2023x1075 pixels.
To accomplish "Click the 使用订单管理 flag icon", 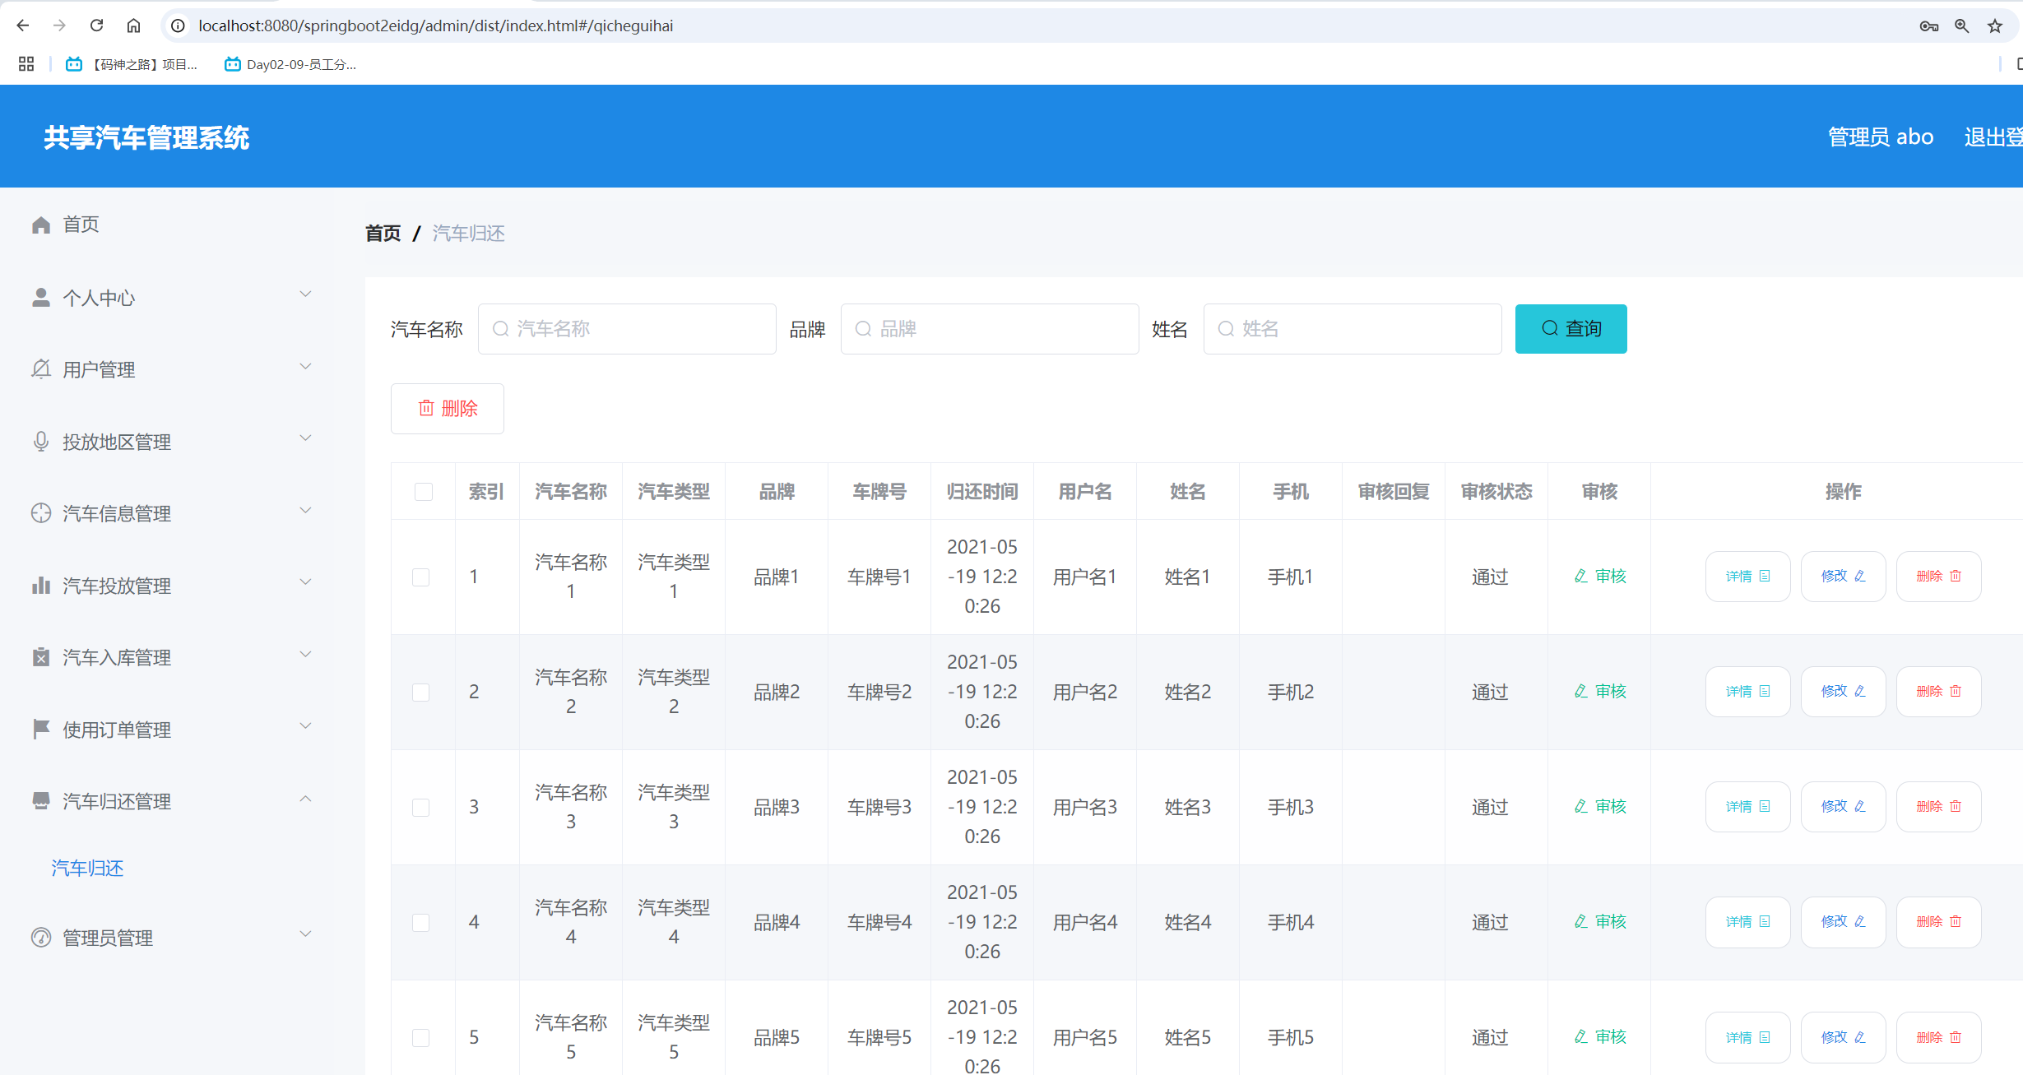I will (41, 729).
